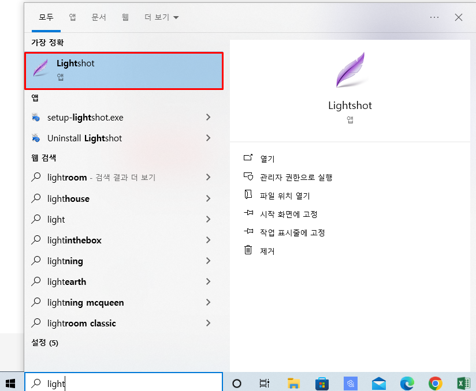Close the search panel with X
Viewport: 476px width, 391px height.
[x=459, y=17]
